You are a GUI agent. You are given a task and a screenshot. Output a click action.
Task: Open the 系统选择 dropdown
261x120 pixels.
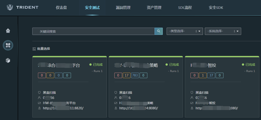(x=223, y=31)
